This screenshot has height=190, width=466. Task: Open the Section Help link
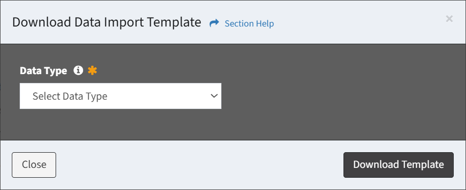(249, 24)
